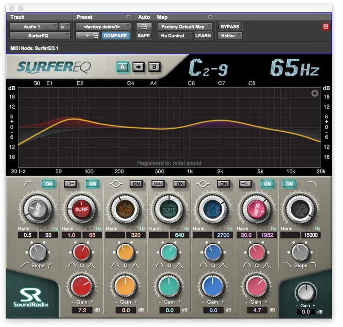Click the SoundRadix logo
343x327 pixels.
tap(30, 298)
